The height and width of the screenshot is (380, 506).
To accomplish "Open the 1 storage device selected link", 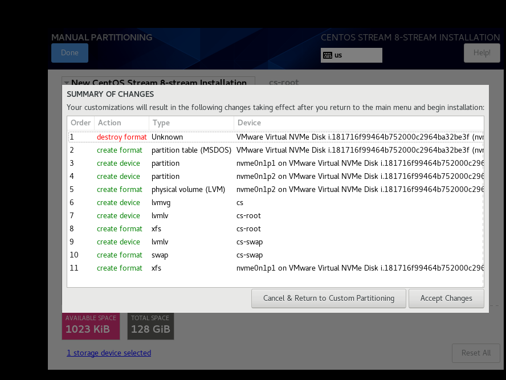I will pyautogui.click(x=109, y=353).
